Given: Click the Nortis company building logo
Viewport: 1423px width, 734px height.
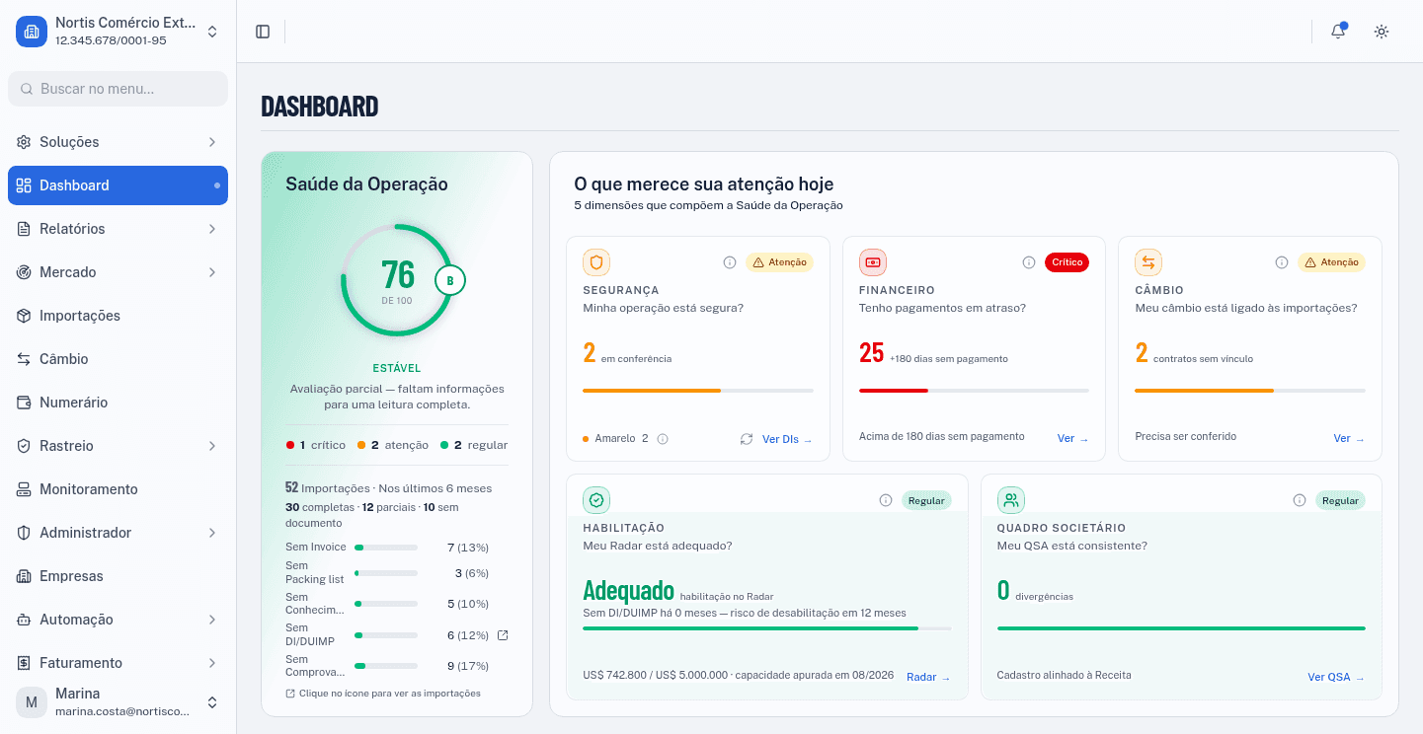Looking at the screenshot, I should pyautogui.click(x=32, y=32).
